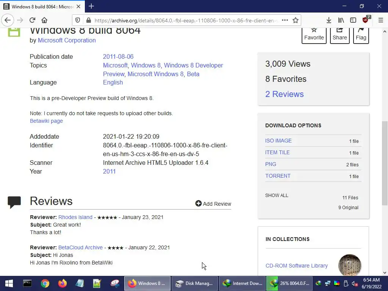Open Firefox hamburger application menu
This screenshot has height=291, width=388.
(381, 20)
